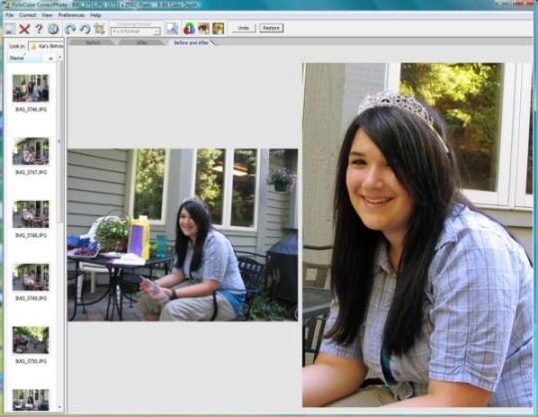Select thumbnail IMG_3746.JPG
The image size is (538, 417).
[x=31, y=88]
